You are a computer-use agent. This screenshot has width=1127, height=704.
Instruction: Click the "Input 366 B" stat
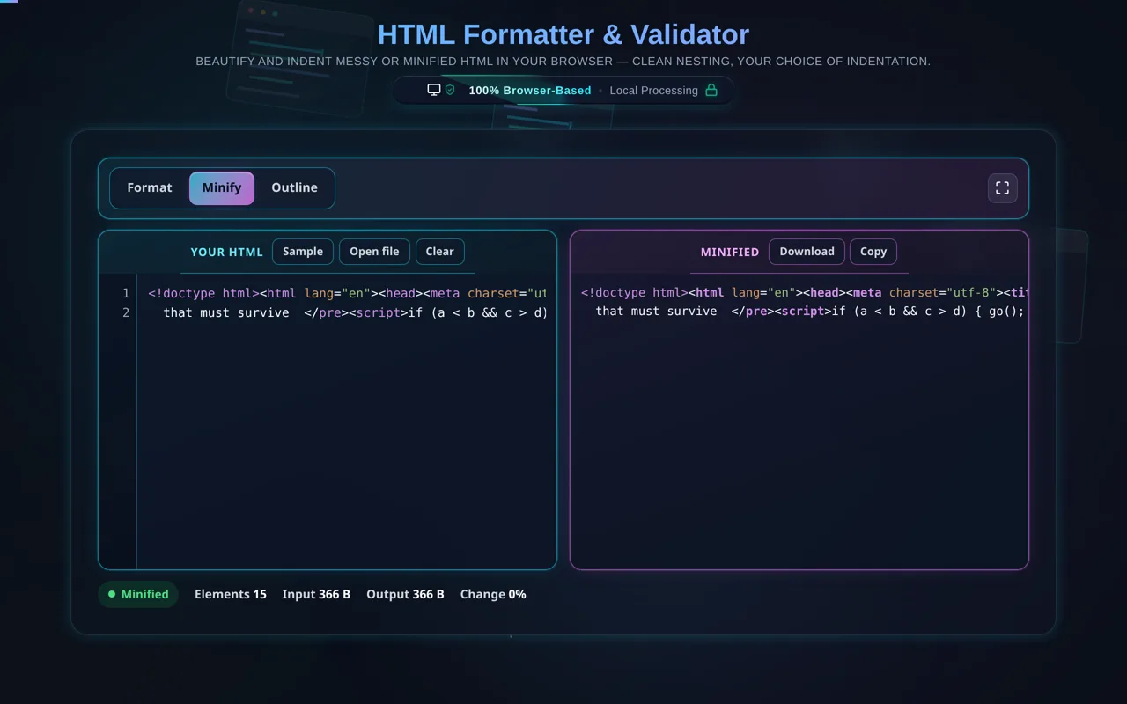tap(316, 594)
